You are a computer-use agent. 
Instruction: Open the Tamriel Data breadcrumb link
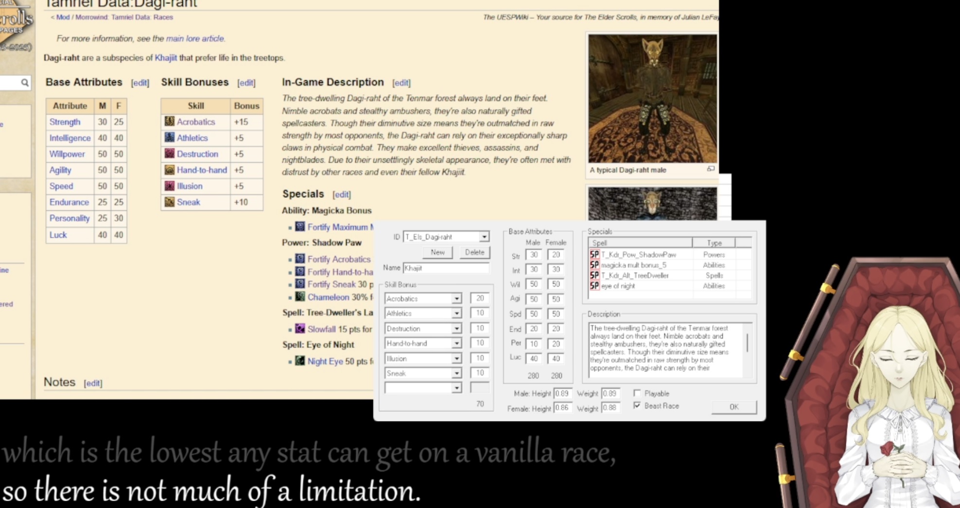(131, 17)
